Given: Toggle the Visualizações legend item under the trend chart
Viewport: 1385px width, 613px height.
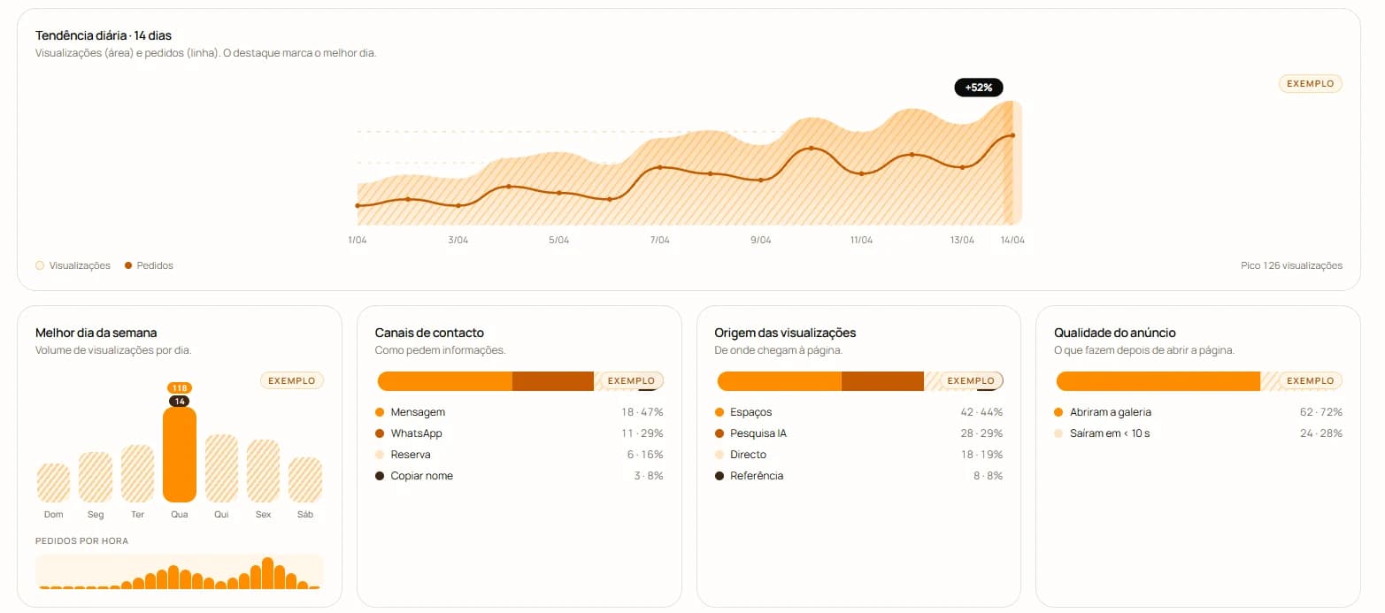Looking at the screenshot, I should point(73,265).
